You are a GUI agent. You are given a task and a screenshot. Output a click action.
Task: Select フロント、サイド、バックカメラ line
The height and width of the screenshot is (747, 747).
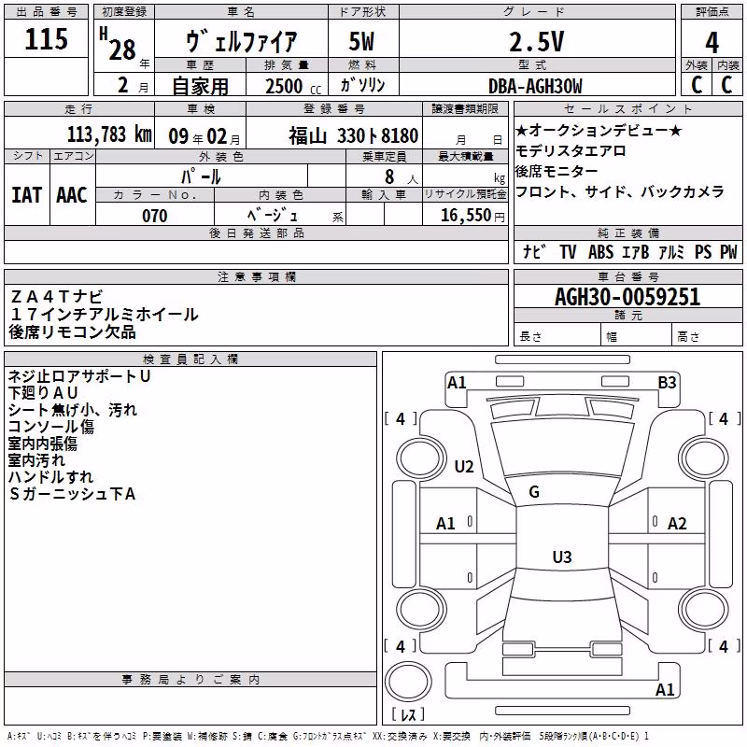click(x=620, y=191)
